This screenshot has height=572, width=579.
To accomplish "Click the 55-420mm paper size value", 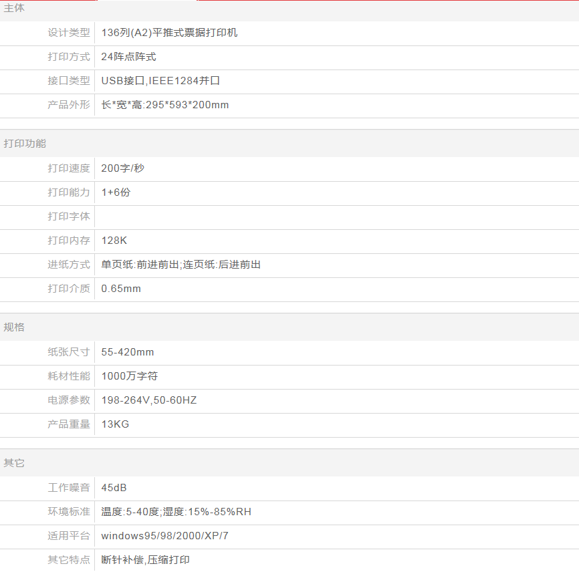I will click(x=128, y=352).
